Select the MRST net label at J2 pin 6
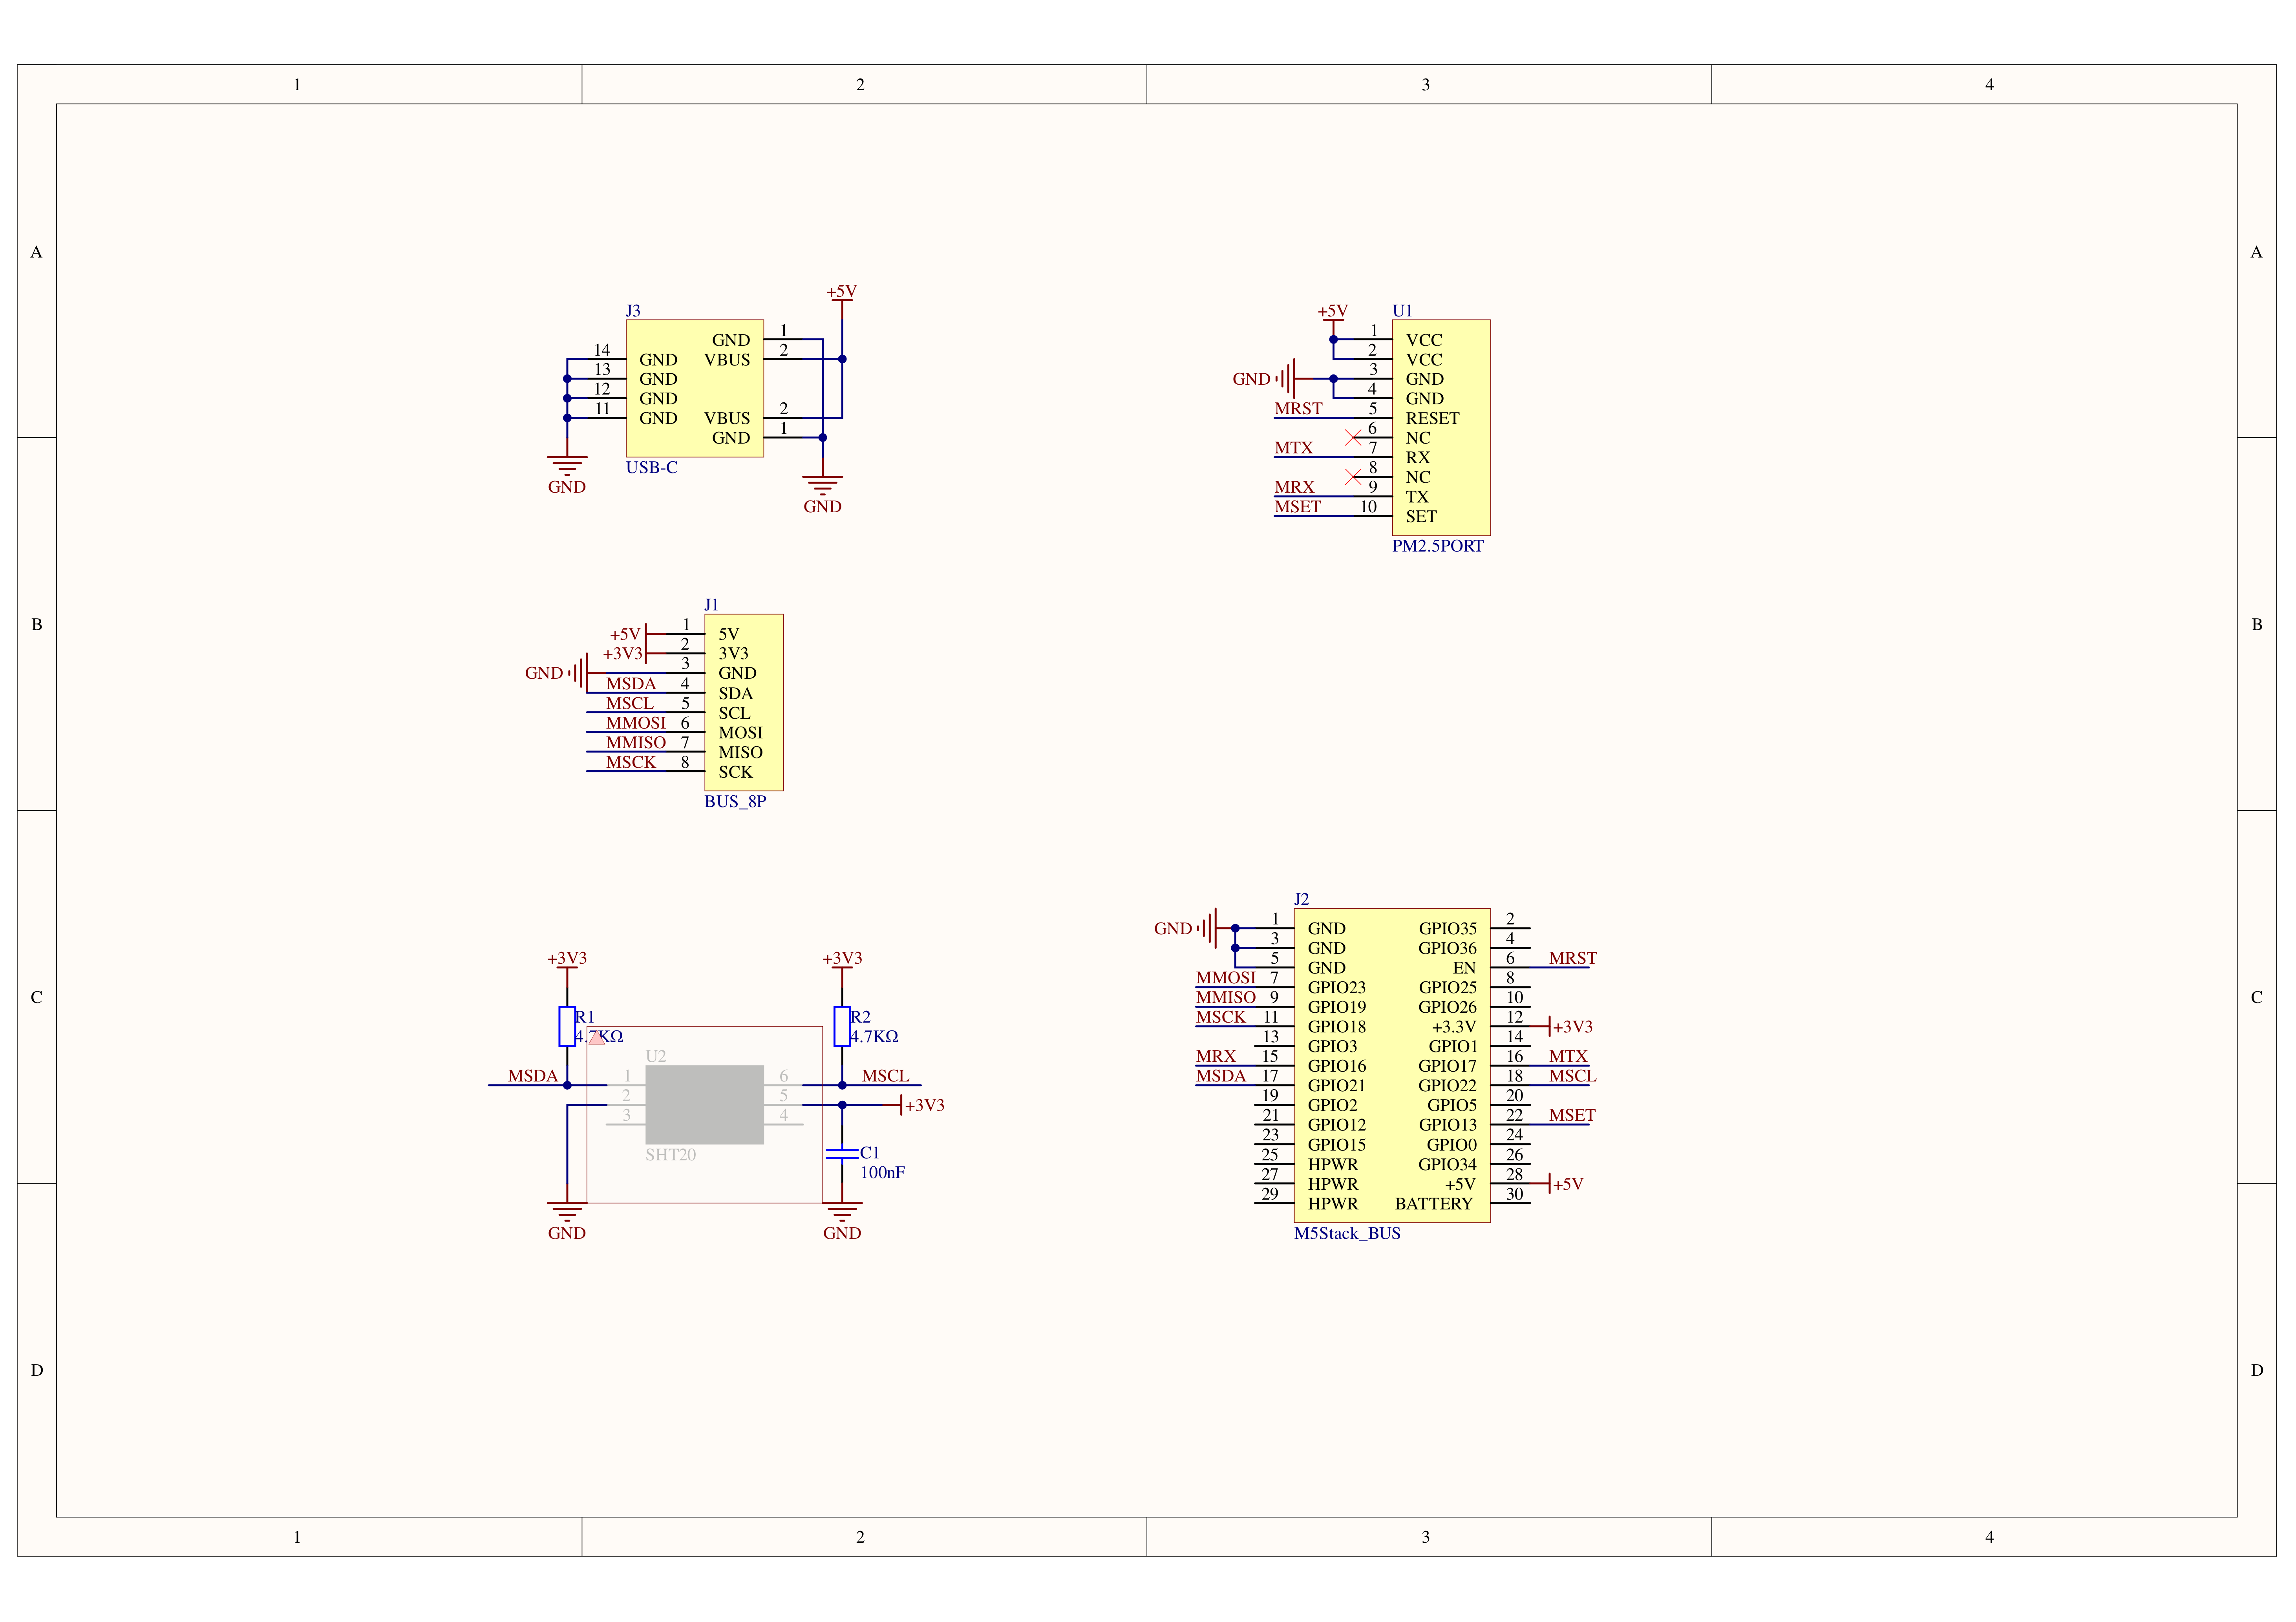This screenshot has width=2296, height=1622. (1572, 958)
